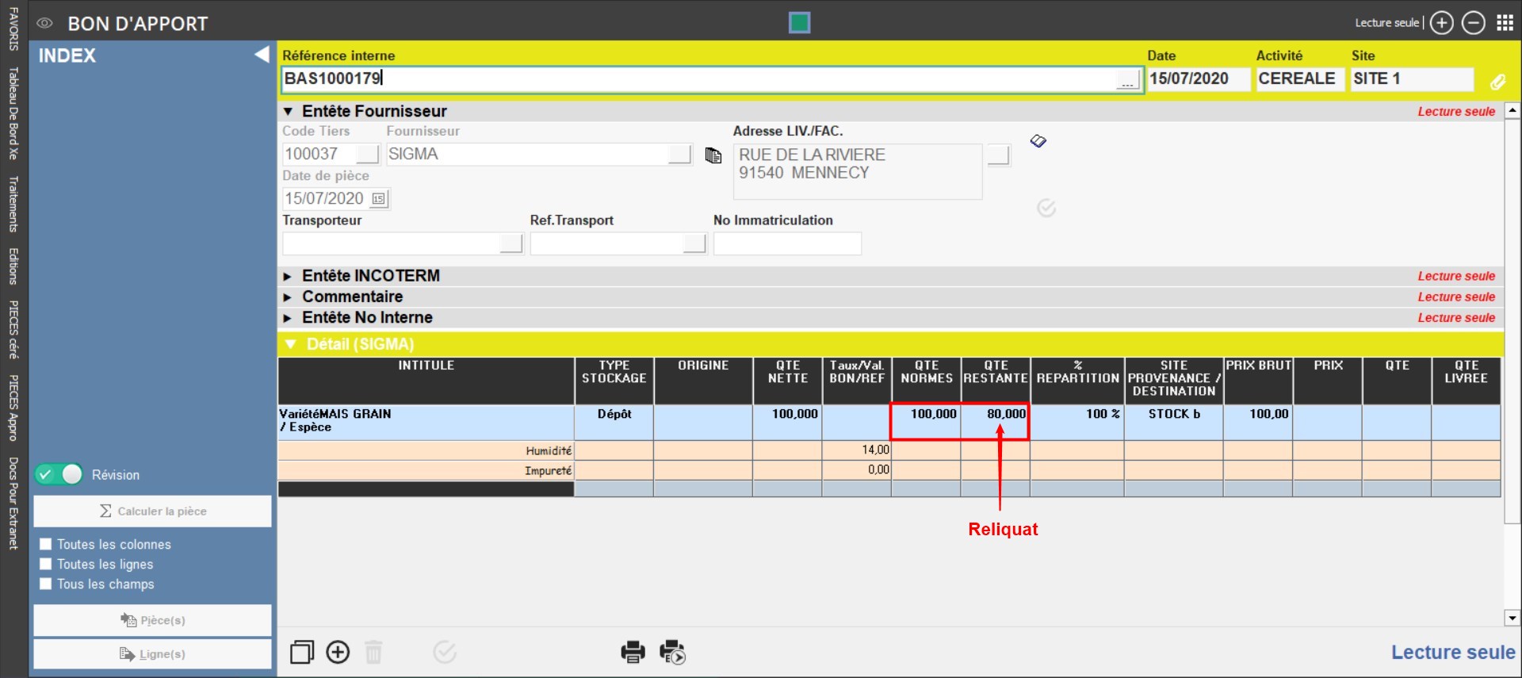Image resolution: width=1522 pixels, height=678 pixels.
Task: Click the Référence interne input field
Action: point(698,79)
